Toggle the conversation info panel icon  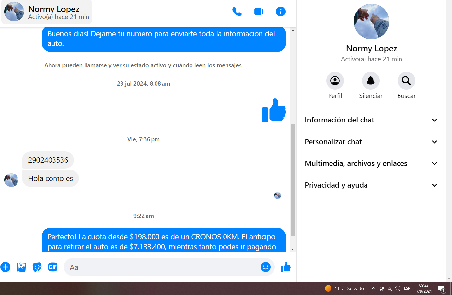point(280,12)
